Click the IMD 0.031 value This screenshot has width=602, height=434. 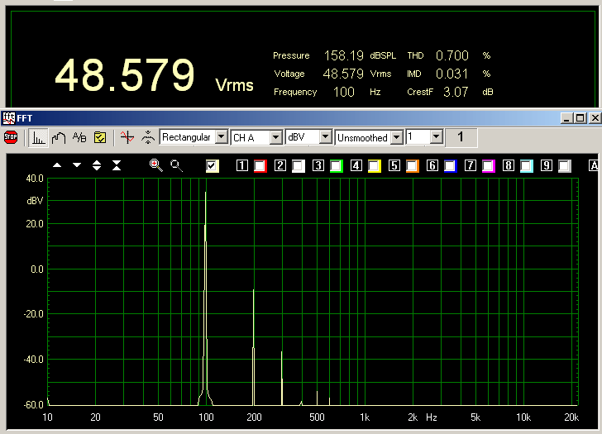(451, 74)
